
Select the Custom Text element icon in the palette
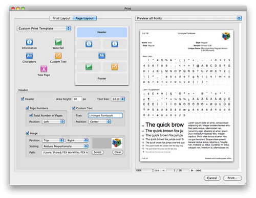click(x=58, y=56)
